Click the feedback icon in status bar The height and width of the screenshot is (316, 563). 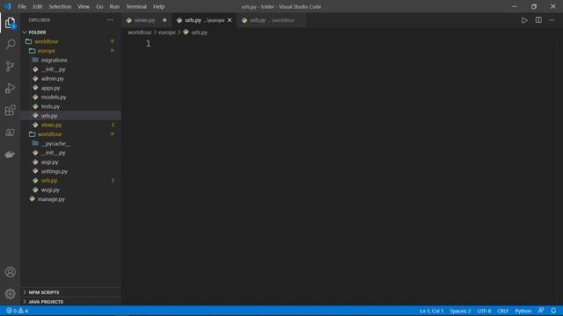[x=541, y=311]
